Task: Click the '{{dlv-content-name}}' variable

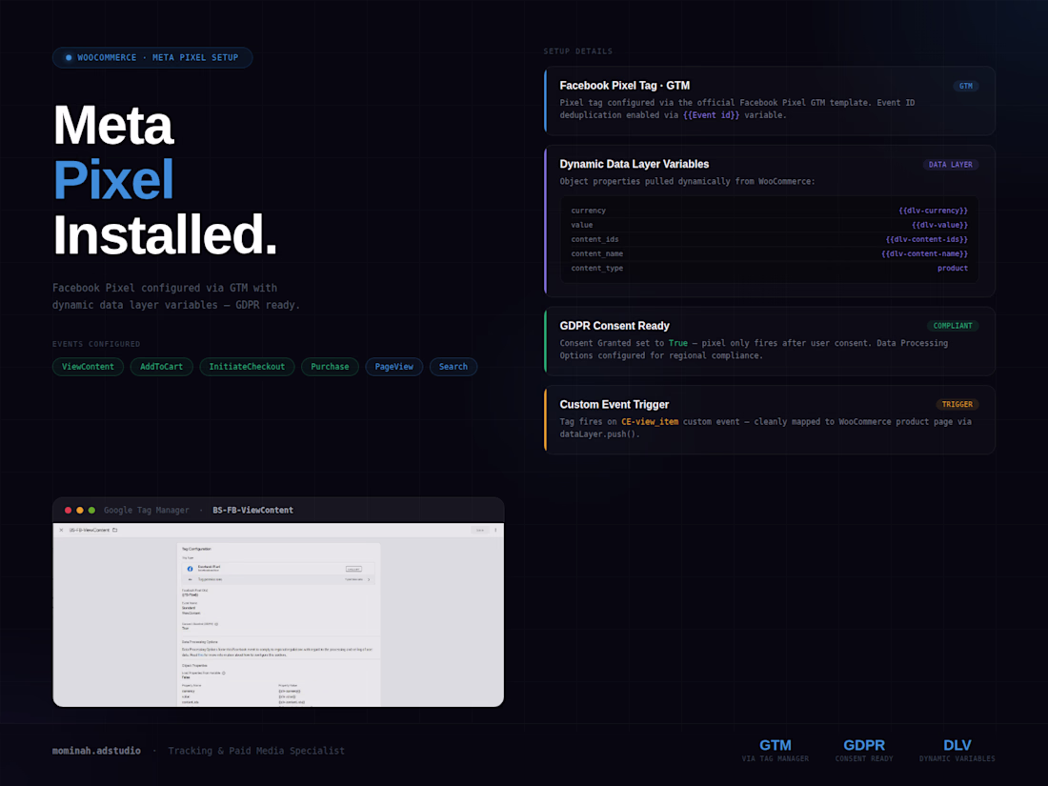Action: coord(924,254)
